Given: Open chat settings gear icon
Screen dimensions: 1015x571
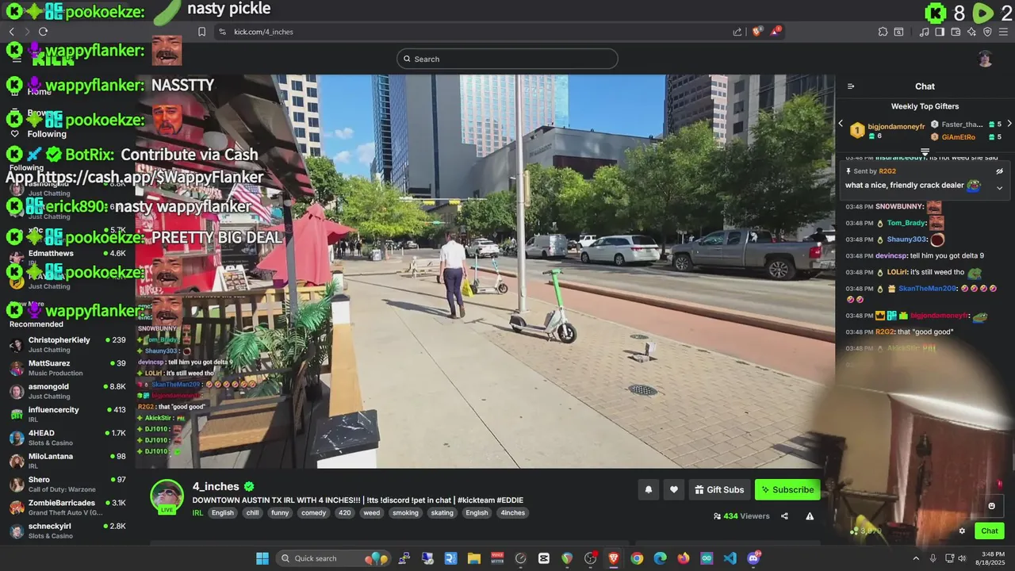Looking at the screenshot, I should point(963,531).
